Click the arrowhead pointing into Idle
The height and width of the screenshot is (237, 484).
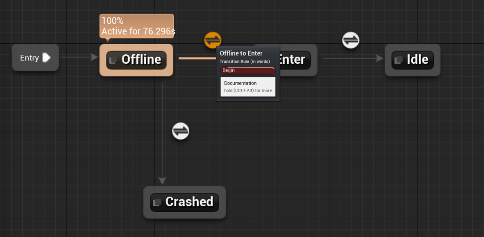point(379,59)
